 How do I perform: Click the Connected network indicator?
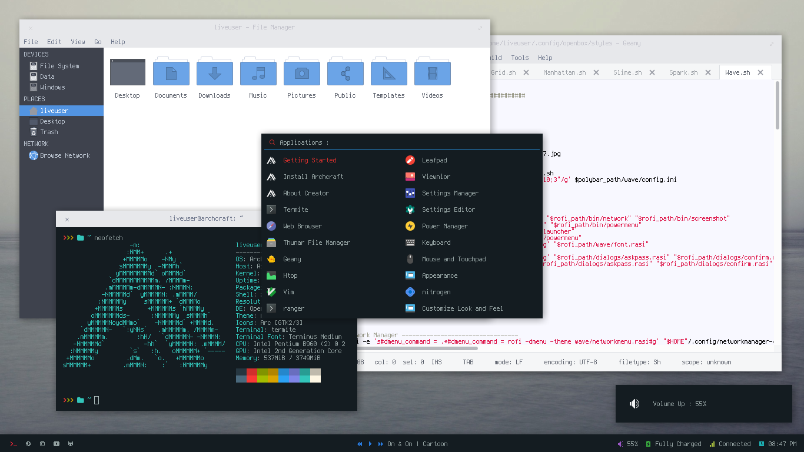[730, 444]
